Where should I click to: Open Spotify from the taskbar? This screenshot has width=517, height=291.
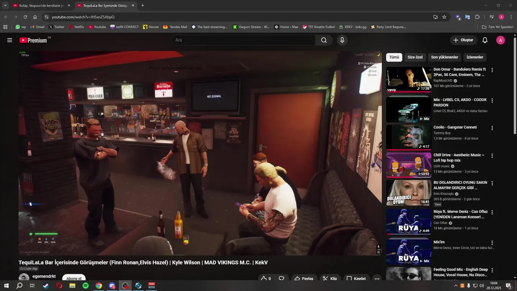click(86, 286)
